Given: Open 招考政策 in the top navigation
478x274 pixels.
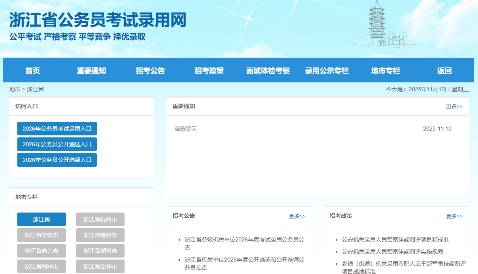Looking at the screenshot, I should [x=209, y=71].
